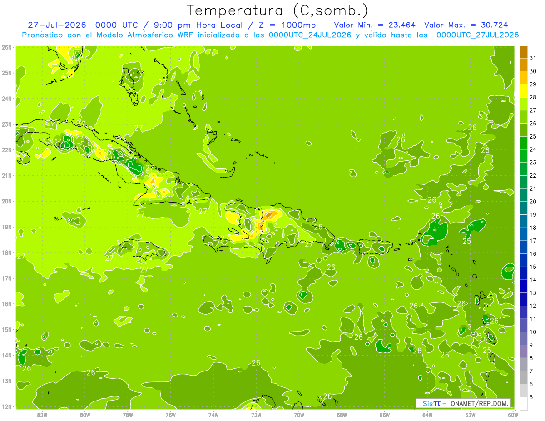
Task: Select "Valor Min. = 23.464" text
Action: pyautogui.click(x=375, y=25)
